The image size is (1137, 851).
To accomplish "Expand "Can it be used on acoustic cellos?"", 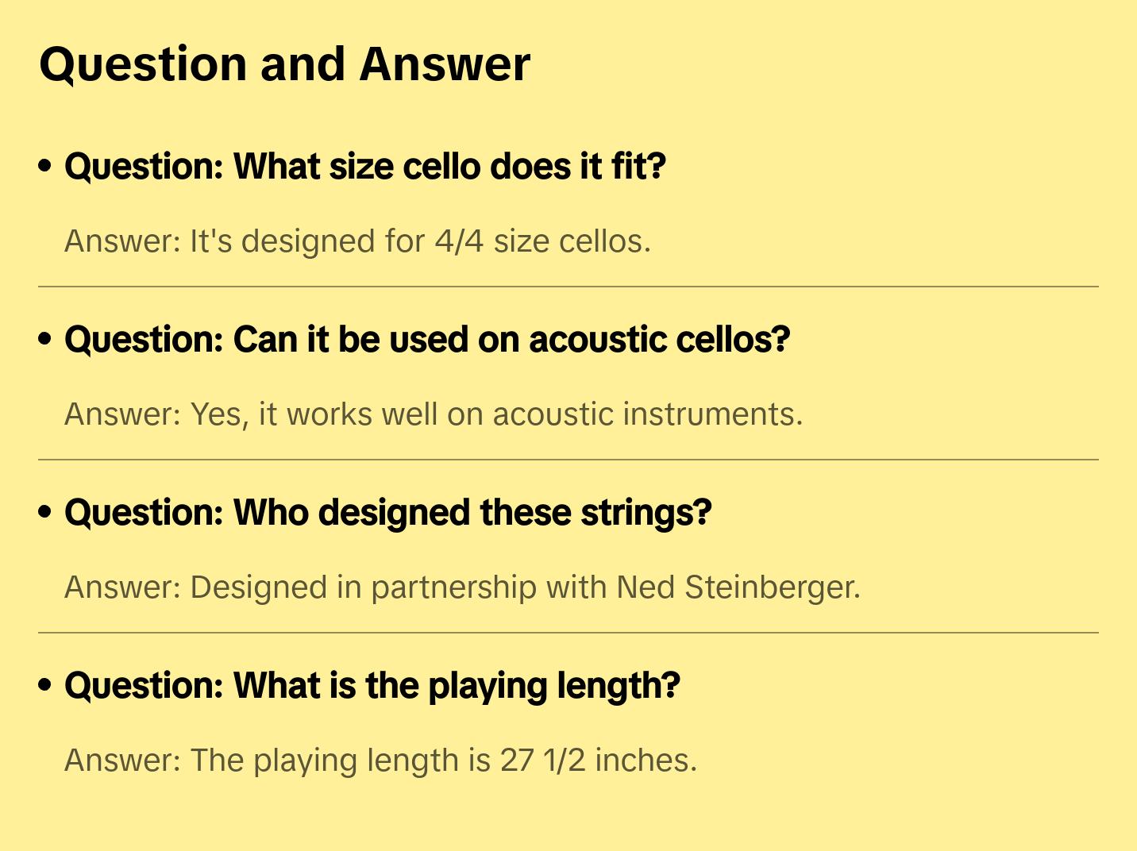I will click(x=427, y=340).
